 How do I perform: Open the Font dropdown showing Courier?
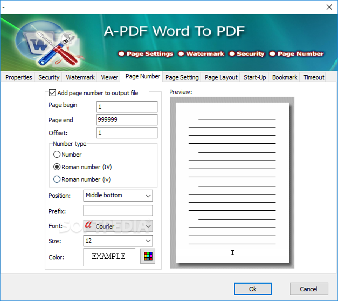[x=118, y=226]
